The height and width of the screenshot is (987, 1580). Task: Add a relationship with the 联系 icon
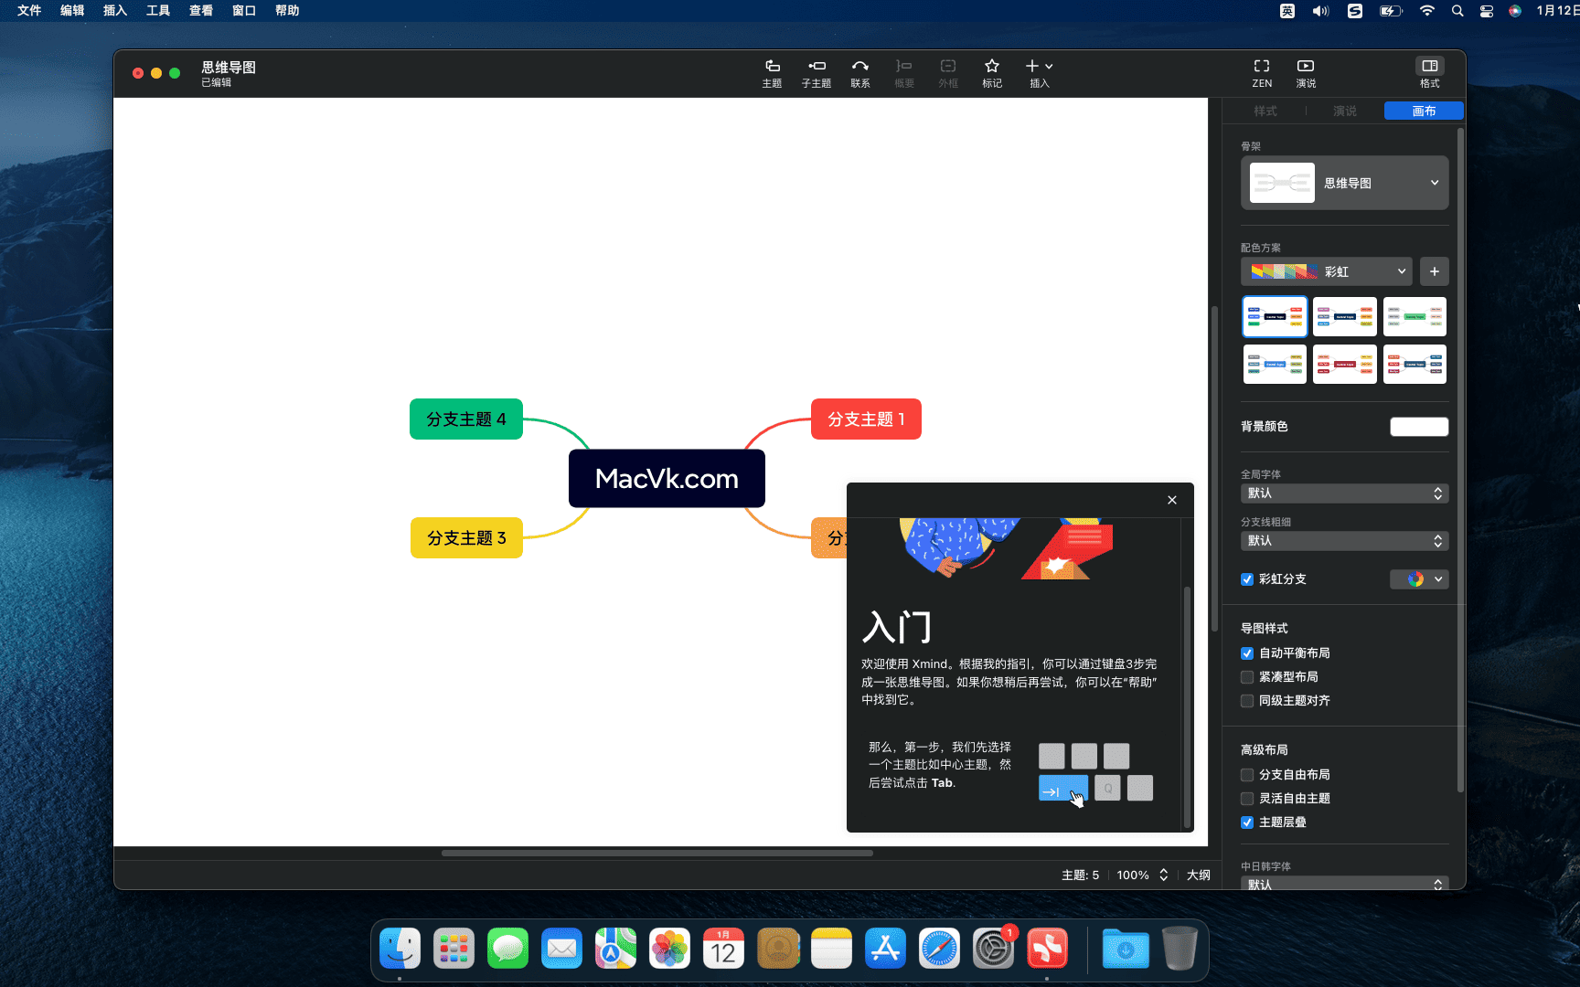(x=860, y=73)
